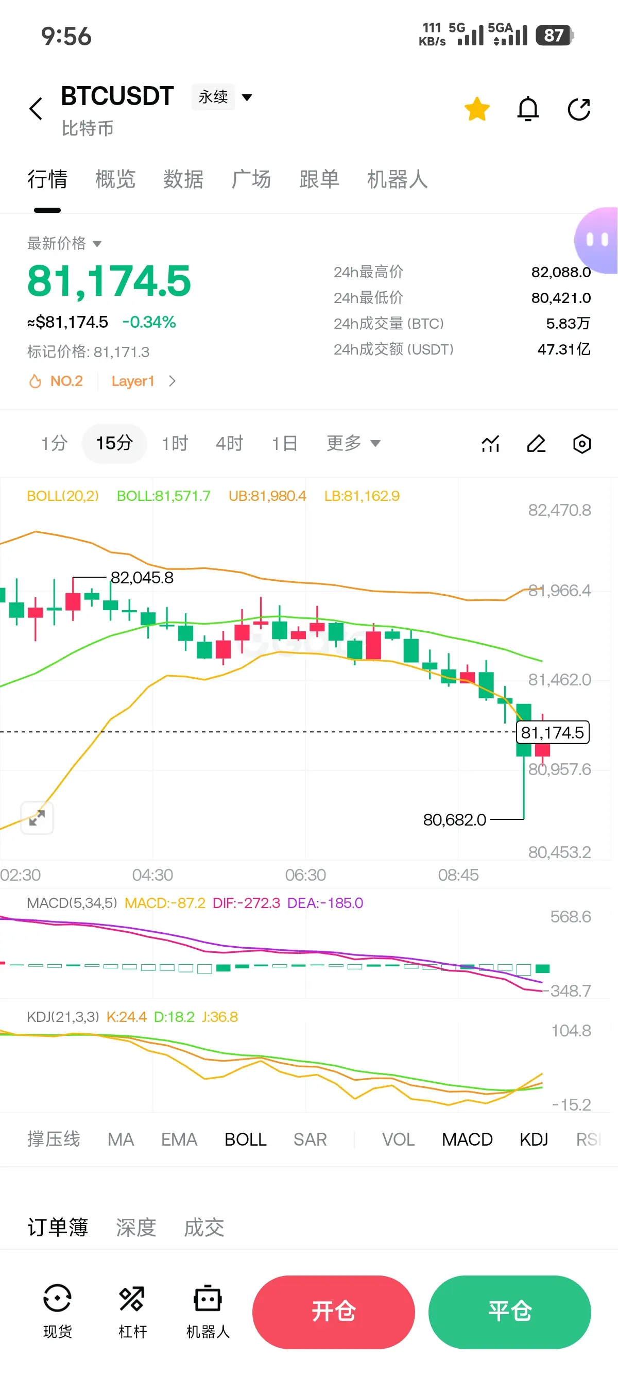Tap the 24h最低价 value 80,421.0
The width and height of the screenshot is (618, 1376).
click(x=561, y=298)
